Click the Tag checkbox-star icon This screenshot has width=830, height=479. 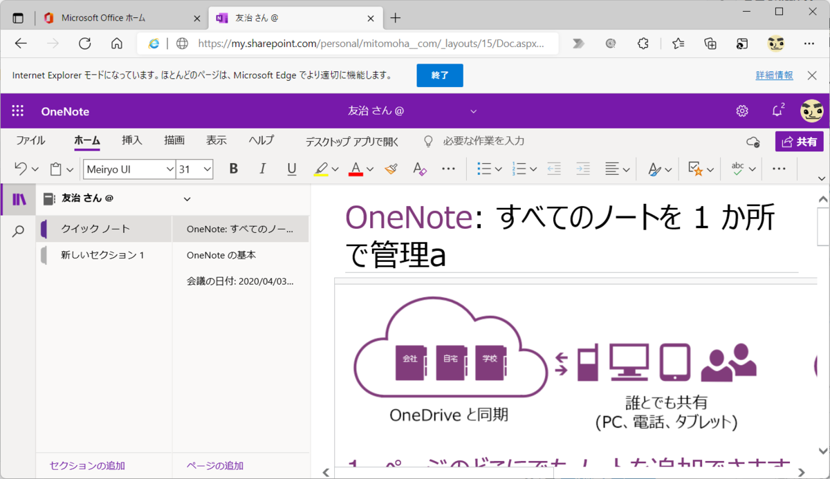[x=696, y=169]
